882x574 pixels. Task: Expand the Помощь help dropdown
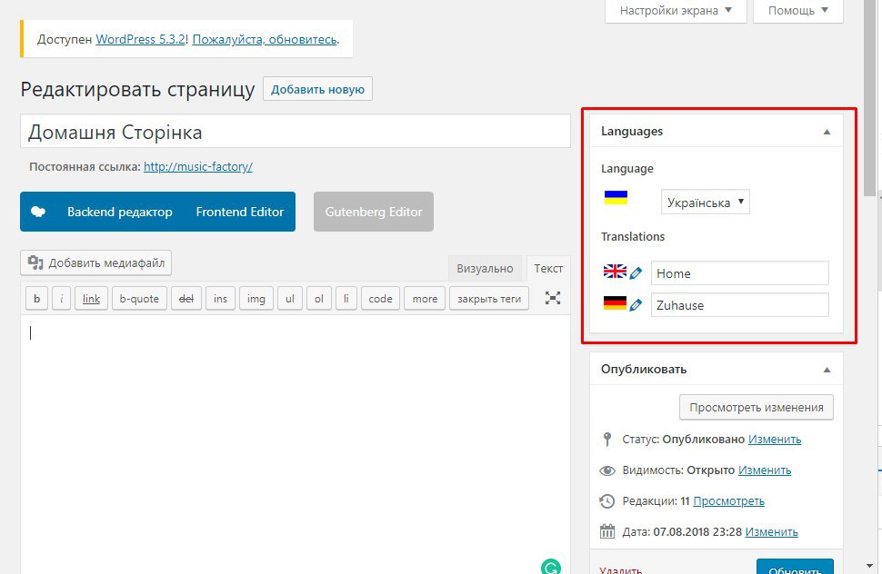pos(798,11)
